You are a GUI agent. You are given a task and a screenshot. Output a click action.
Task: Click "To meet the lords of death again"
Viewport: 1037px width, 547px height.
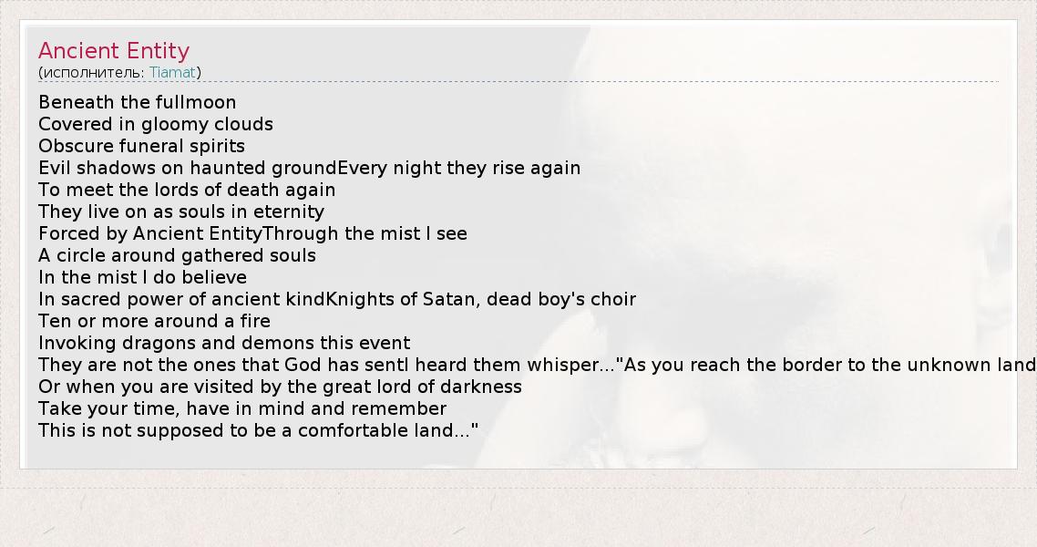[187, 190]
